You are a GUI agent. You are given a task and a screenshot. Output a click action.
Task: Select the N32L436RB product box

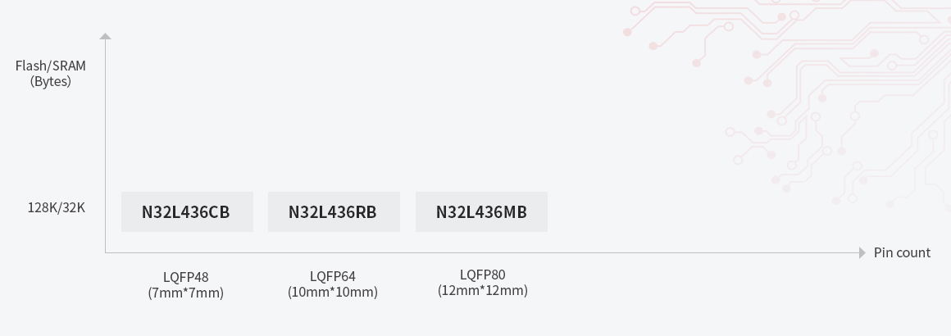point(334,212)
